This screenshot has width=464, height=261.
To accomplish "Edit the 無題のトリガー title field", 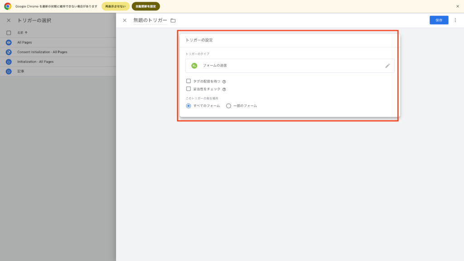I will point(150,20).
